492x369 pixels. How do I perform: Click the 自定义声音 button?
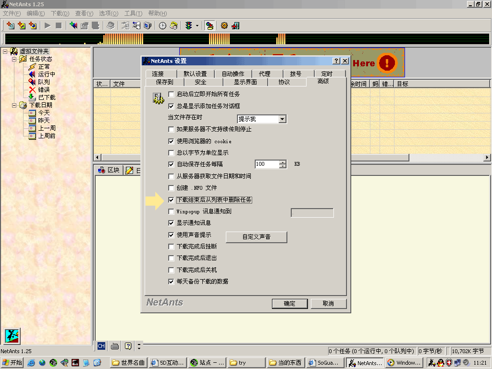tap(257, 237)
